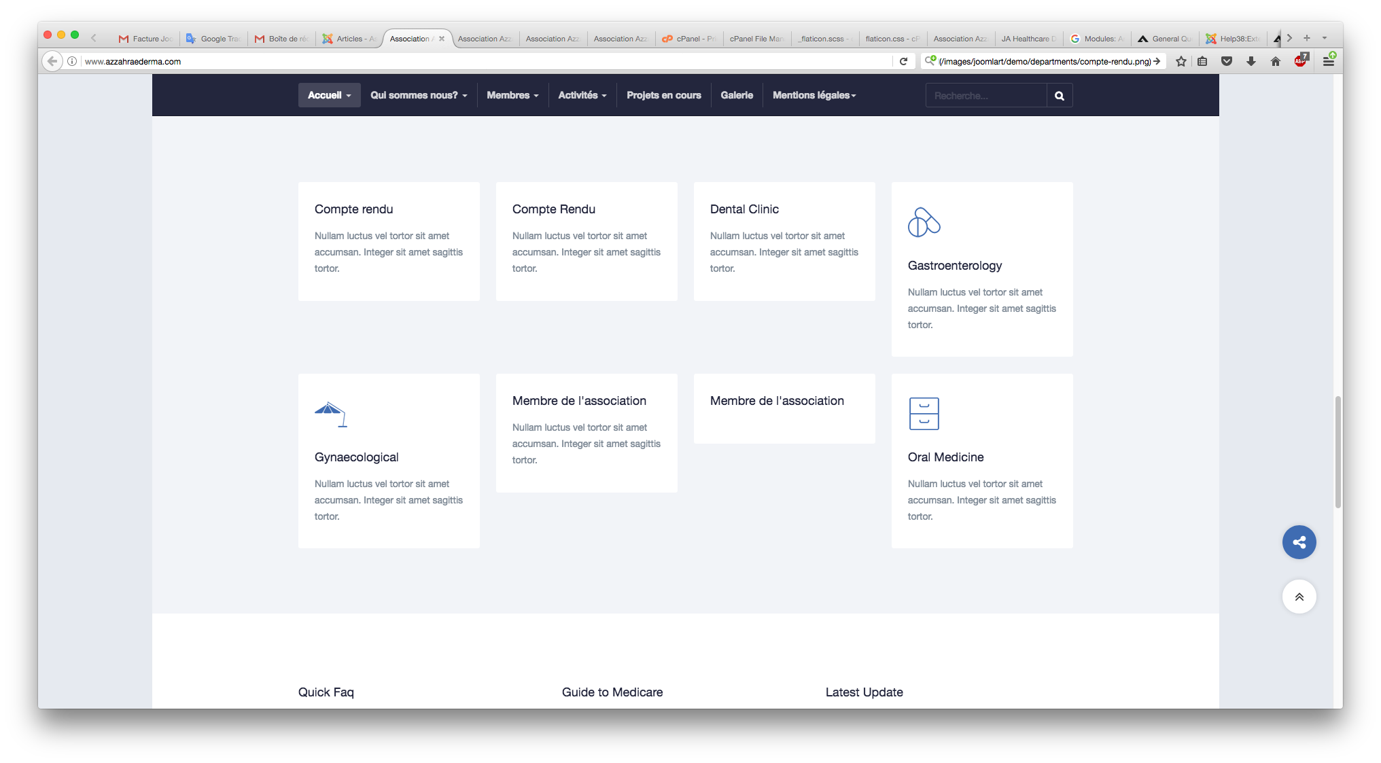The width and height of the screenshot is (1381, 763).
Task: Save page to Pocket
Action: pyautogui.click(x=1227, y=61)
